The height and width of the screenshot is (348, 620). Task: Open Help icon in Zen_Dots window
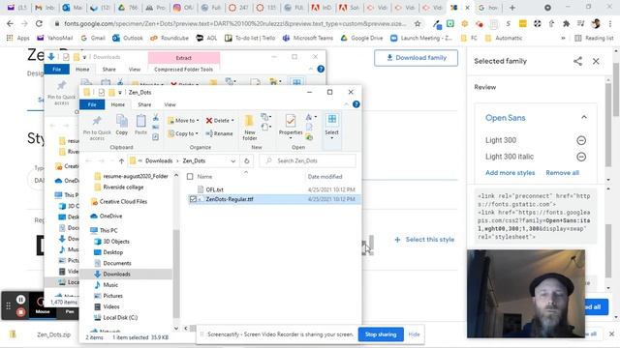coord(356,104)
